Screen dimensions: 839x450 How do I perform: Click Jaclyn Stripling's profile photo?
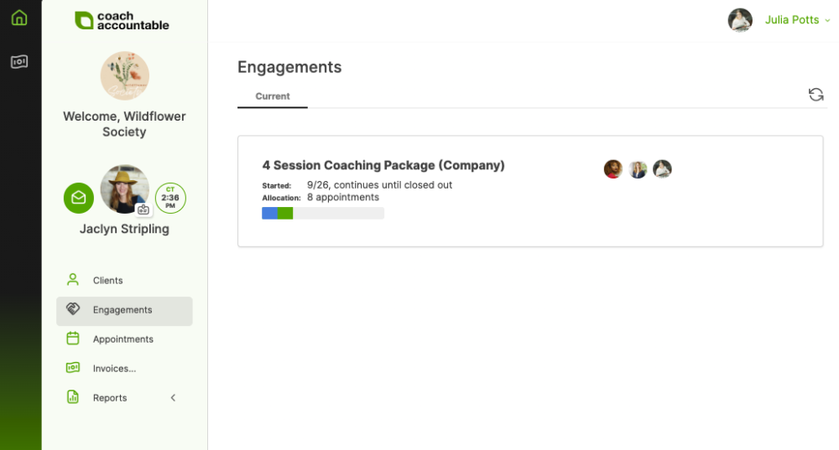click(x=125, y=189)
